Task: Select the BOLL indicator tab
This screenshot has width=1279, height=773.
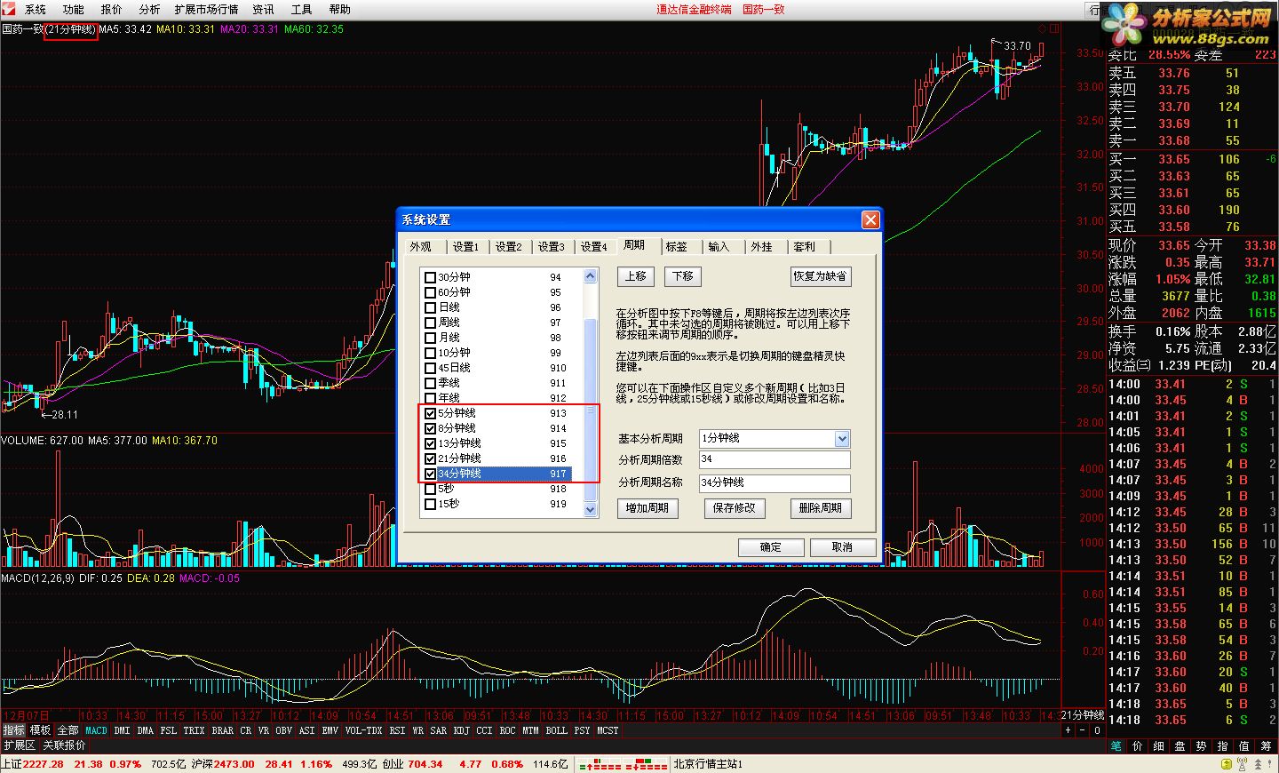Action: point(556,730)
